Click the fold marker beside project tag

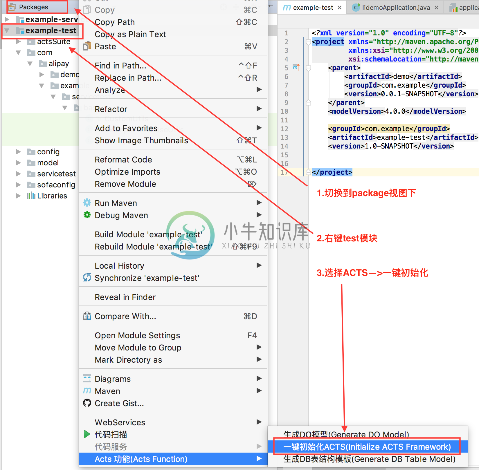(308, 42)
